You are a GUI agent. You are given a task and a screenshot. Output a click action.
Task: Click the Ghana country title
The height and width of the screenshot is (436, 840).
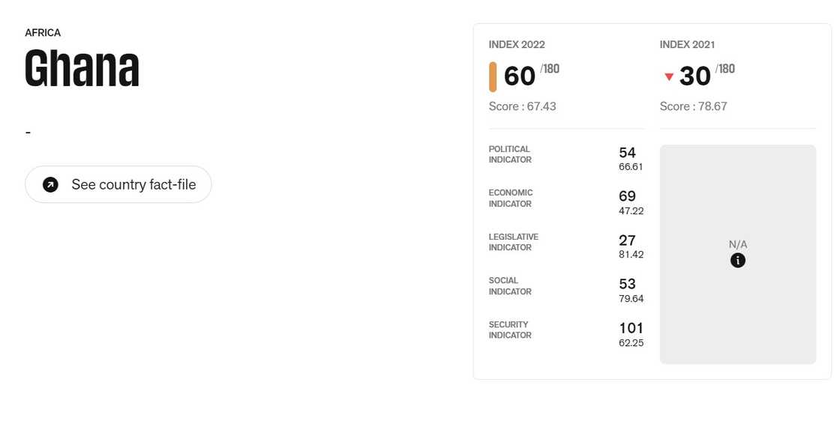coord(82,67)
